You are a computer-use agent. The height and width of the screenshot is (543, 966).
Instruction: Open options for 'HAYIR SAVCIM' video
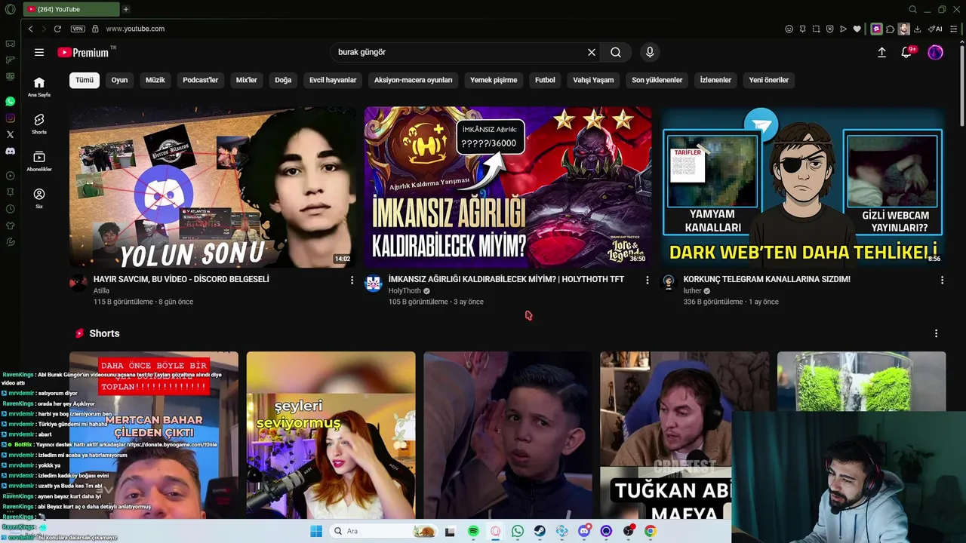click(352, 280)
